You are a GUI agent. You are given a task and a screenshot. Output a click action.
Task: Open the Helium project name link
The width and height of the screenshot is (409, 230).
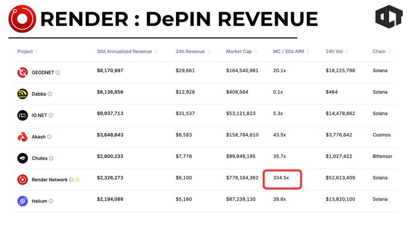pos(39,201)
